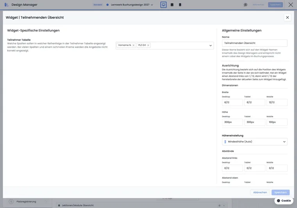
Task: Click the Speichern button in top bar
Action: coord(276,5)
